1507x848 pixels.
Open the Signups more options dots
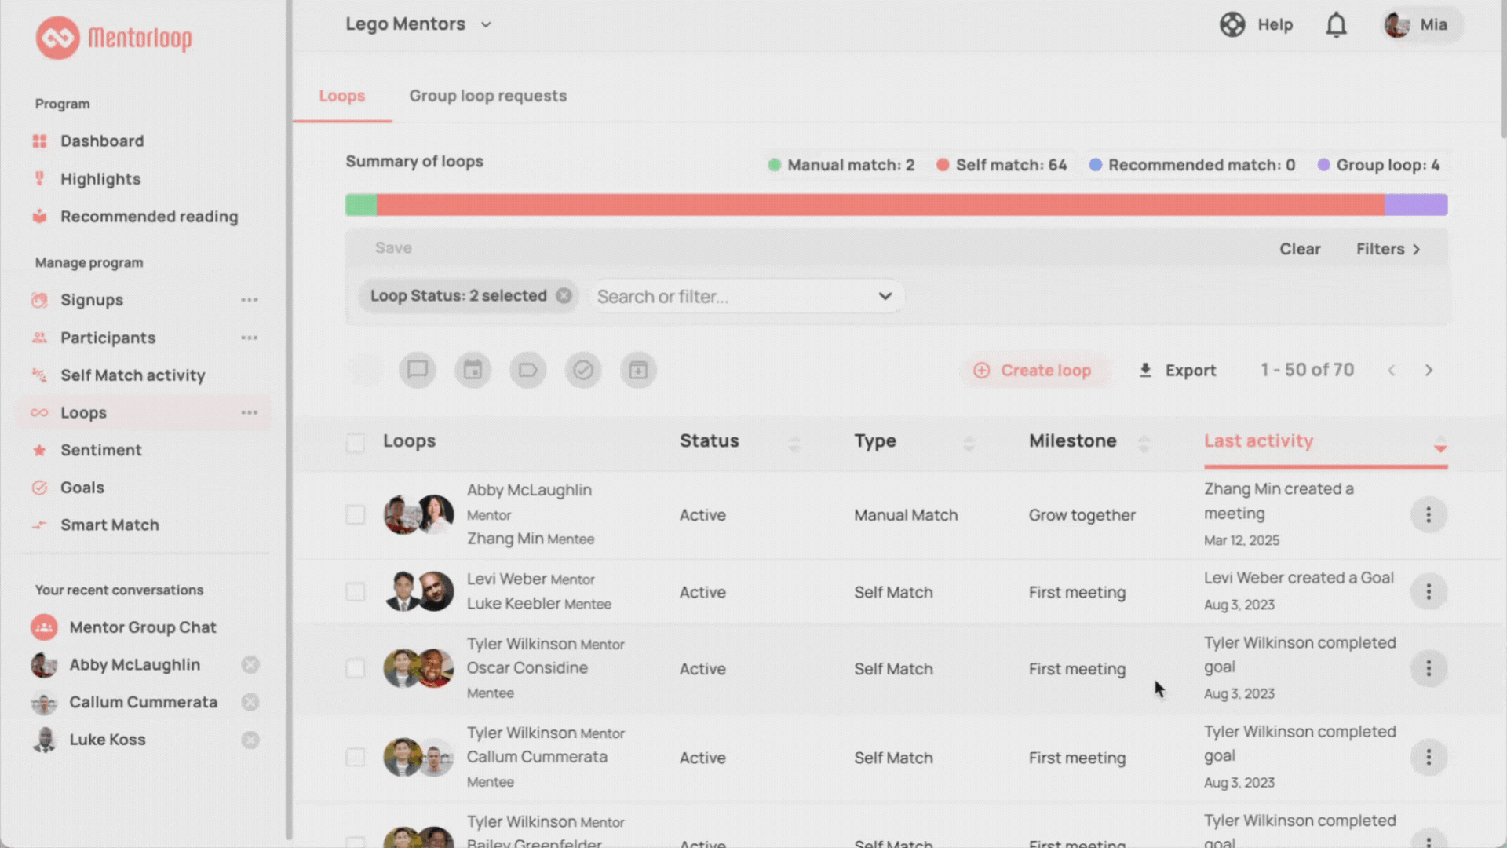pos(250,300)
